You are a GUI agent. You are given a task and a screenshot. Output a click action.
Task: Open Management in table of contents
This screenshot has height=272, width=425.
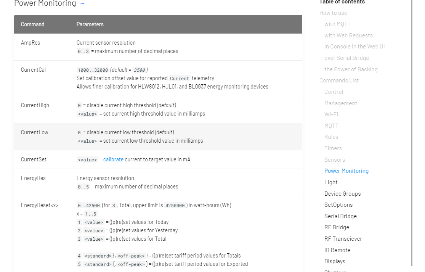point(340,103)
